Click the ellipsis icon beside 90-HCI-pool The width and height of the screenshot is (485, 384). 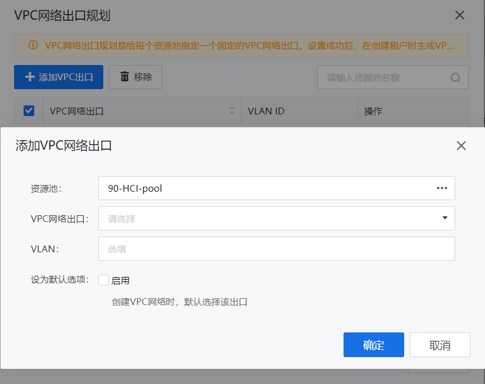point(443,188)
